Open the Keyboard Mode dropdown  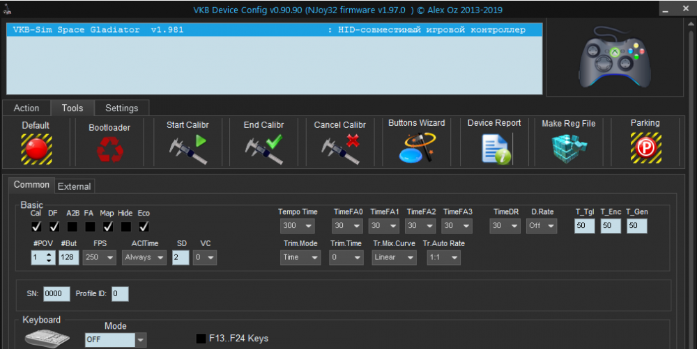pyautogui.click(x=116, y=340)
